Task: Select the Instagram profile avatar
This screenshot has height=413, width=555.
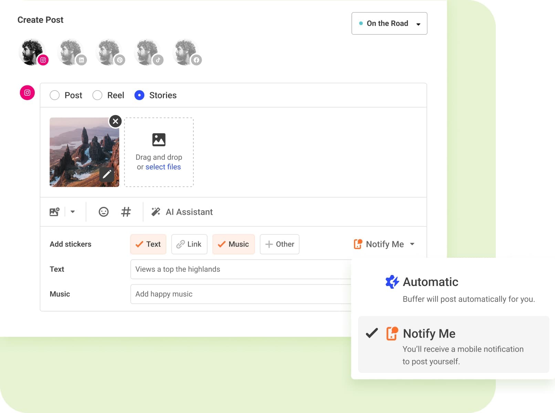Action: [33, 52]
